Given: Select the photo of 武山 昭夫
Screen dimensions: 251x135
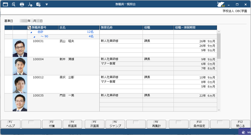Looking at the screenshot, I should [x=20, y=48].
